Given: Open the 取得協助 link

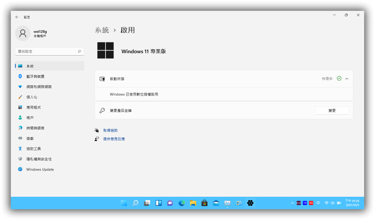Looking at the screenshot, I should point(110,130).
